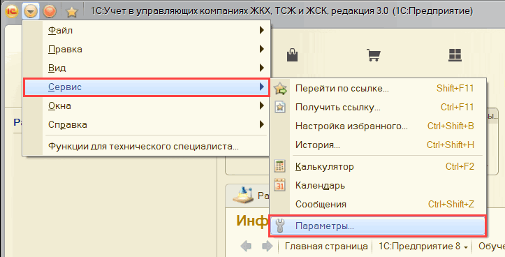Expand the Справка submenu arrow
The width and height of the screenshot is (505, 257).
(x=261, y=124)
